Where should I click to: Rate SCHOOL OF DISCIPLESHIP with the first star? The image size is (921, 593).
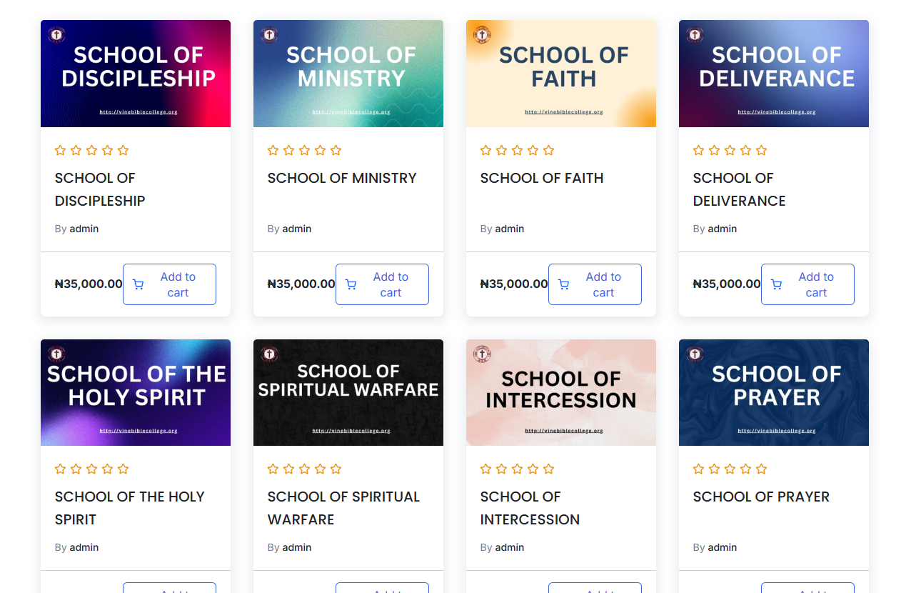coord(60,150)
